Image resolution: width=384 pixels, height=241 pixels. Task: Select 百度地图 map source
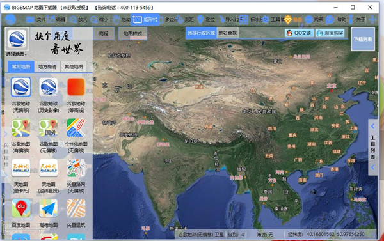(21, 214)
